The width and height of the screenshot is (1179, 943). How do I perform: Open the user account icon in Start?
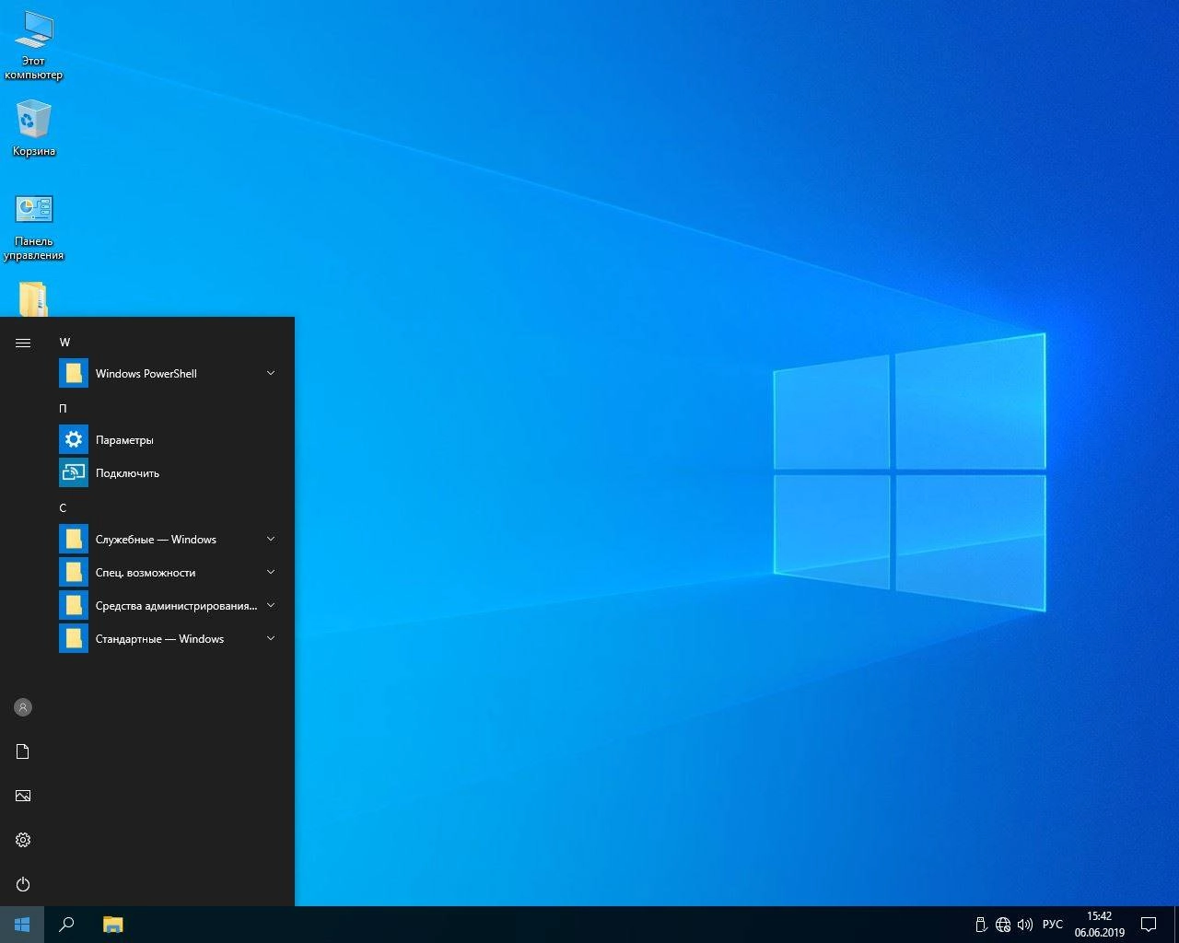23,707
